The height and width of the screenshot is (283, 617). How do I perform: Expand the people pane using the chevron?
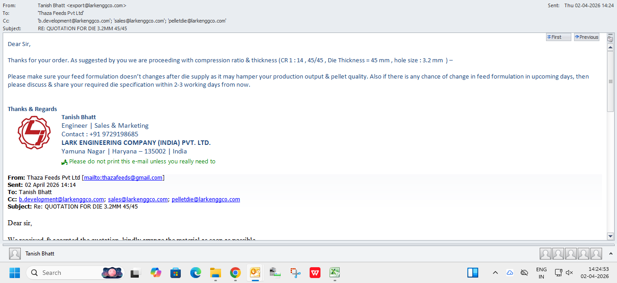click(x=610, y=254)
